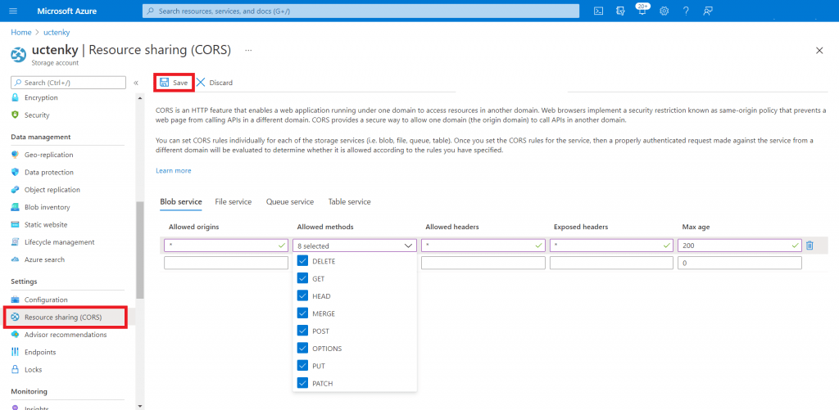The height and width of the screenshot is (410, 839).
Task: Uncheck the OPTIONS method checkbox
Action: [302, 349]
